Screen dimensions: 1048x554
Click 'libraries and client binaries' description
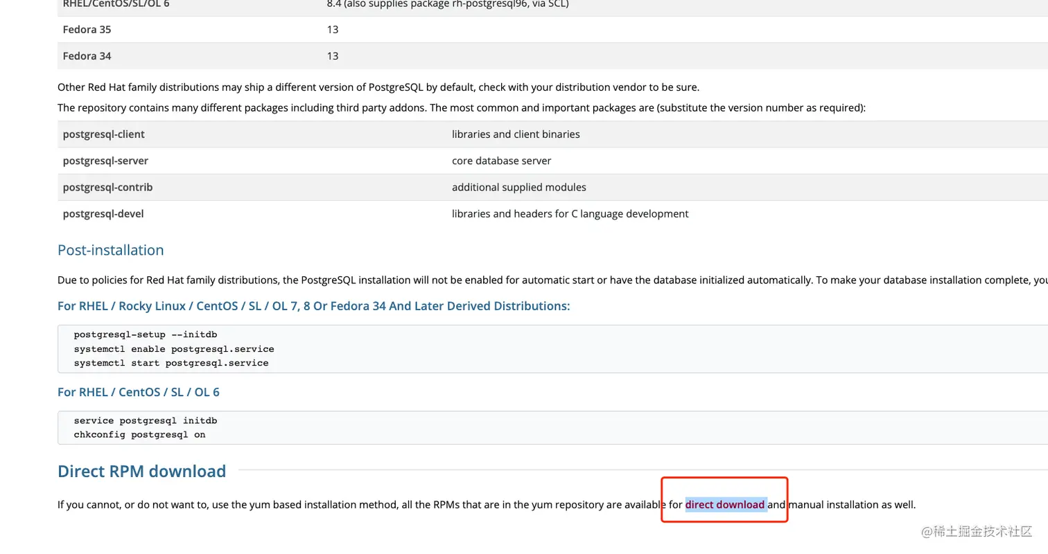tap(516, 134)
